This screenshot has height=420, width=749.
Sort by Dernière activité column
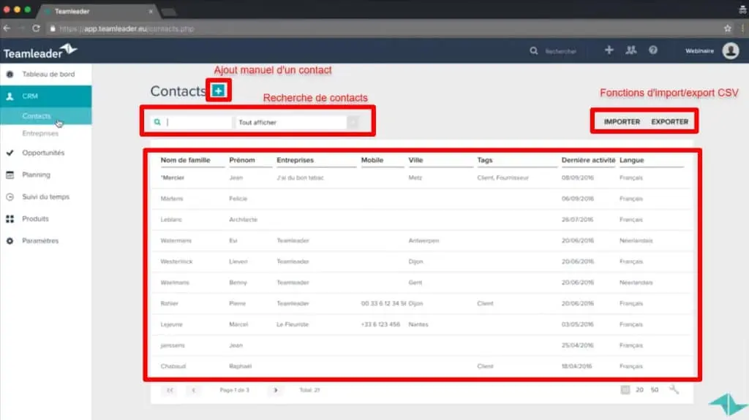coord(588,160)
